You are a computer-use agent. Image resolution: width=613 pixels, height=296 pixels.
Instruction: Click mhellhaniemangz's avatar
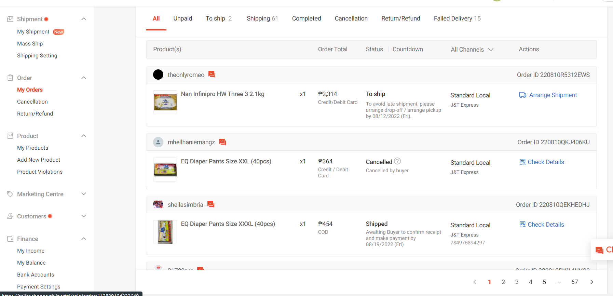click(158, 142)
